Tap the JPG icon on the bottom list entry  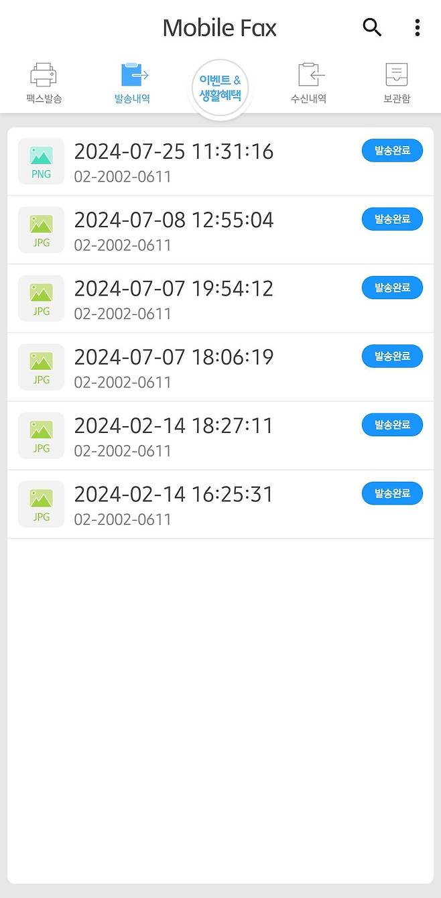click(x=41, y=504)
